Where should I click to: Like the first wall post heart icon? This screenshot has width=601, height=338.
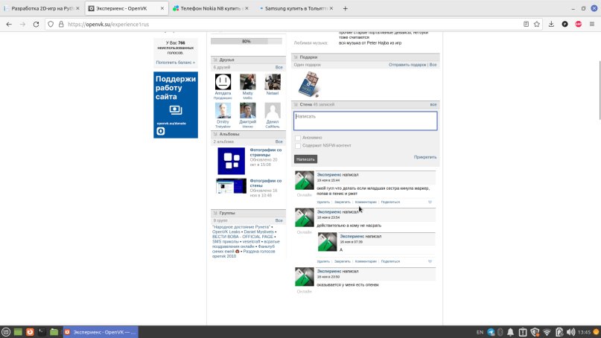(430, 202)
